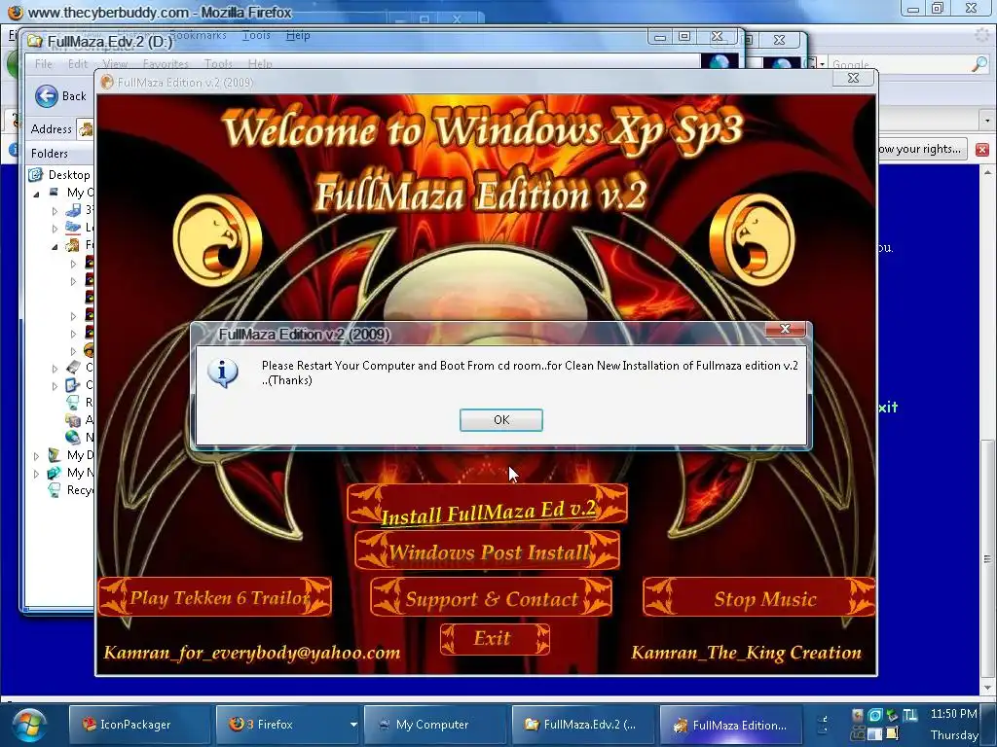The width and height of the screenshot is (997, 747).
Task: Open Favorites menu in Explorer window
Action: (166, 64)
